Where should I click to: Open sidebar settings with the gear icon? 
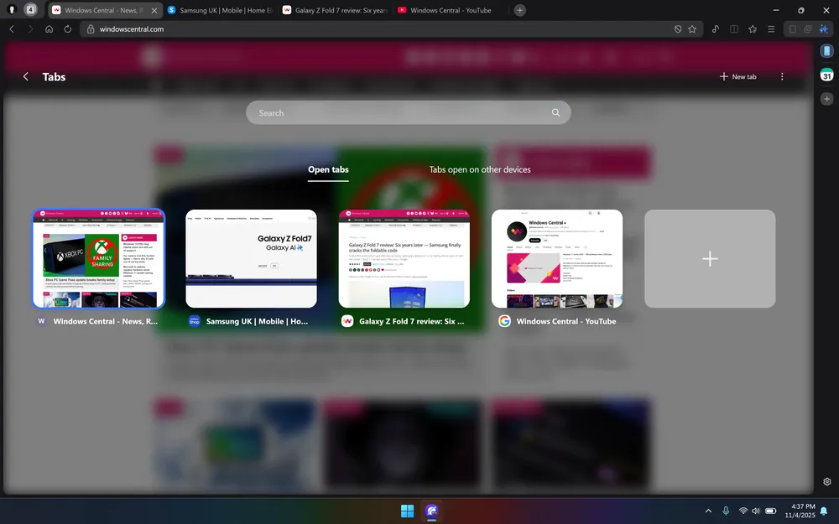pyautogui.click(x=826, y=481)
